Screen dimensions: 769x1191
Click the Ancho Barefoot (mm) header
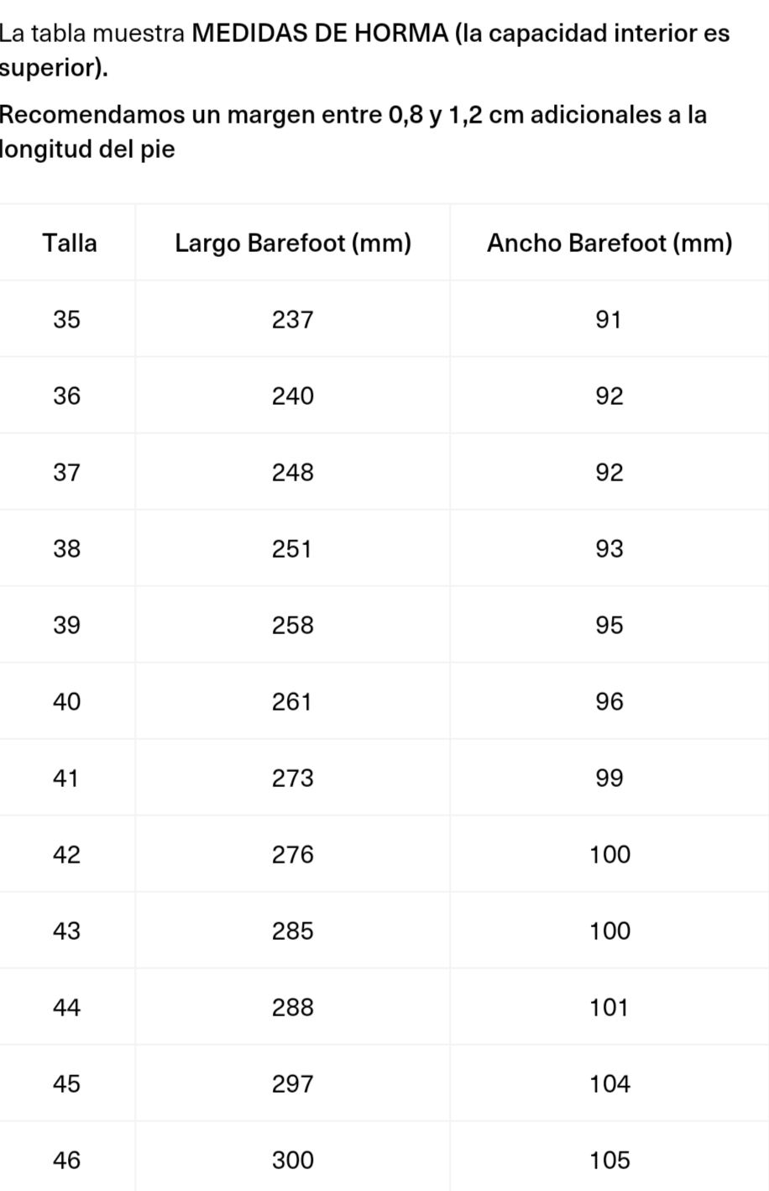click(x=609, y=244)
